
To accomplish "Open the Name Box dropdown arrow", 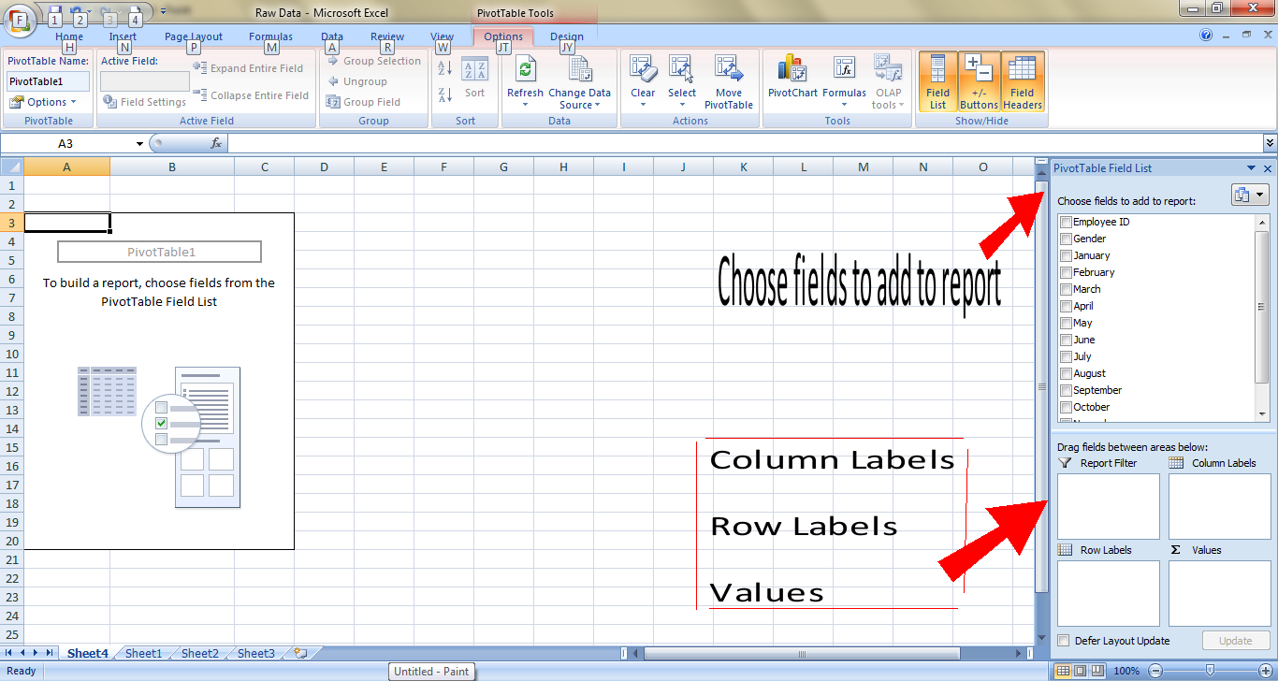I will [139, 144].
